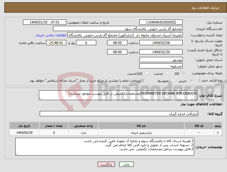
Task: Click the کد کالا column header
Action: [199, 126]
